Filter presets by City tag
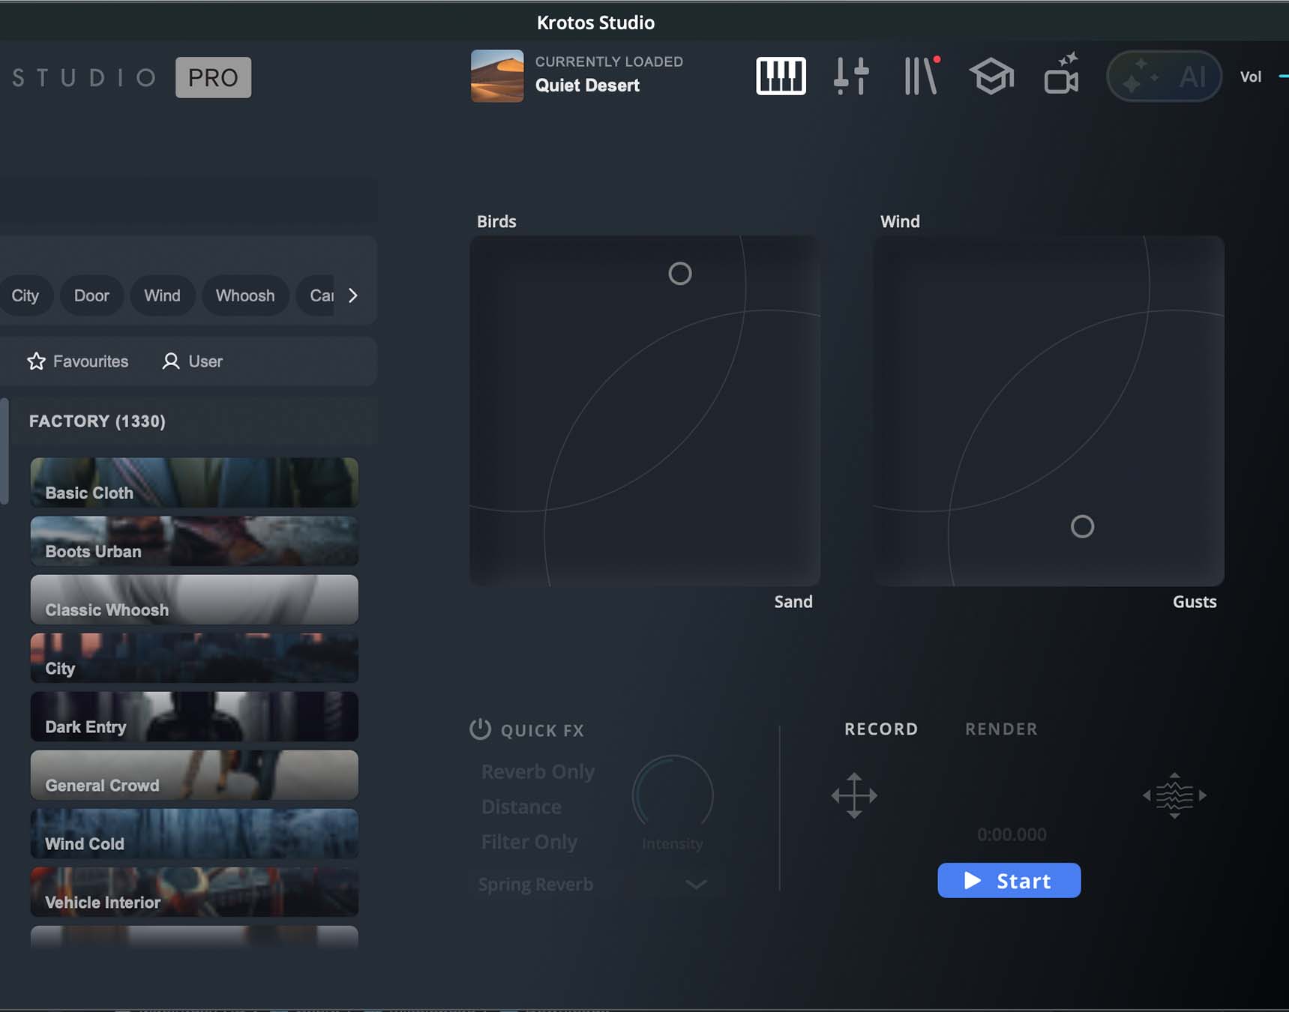This screenshot has width=1289, height=1012. pyautogui.click(x=25, y=295)
